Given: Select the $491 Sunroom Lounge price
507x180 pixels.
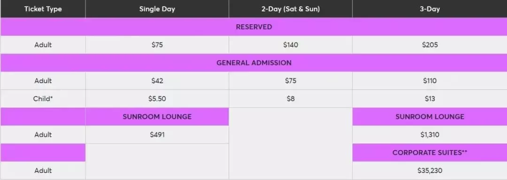Looking at the screenshot, I should (x=157, y=135).
